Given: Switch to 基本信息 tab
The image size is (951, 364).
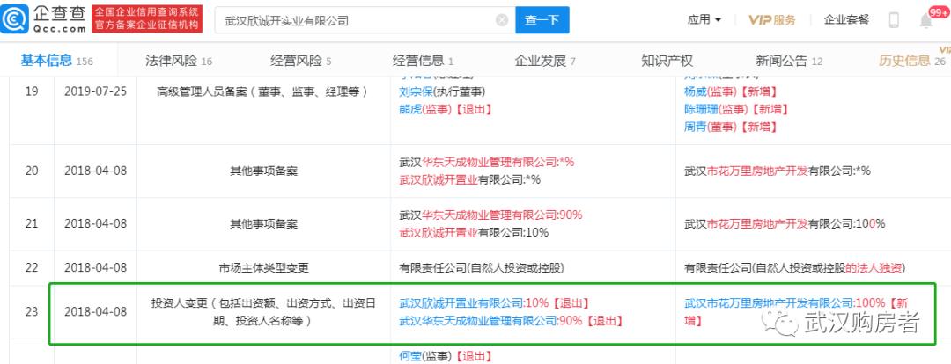Looking at the screenshot, I should pyautogui.click(x=57, y=61).
